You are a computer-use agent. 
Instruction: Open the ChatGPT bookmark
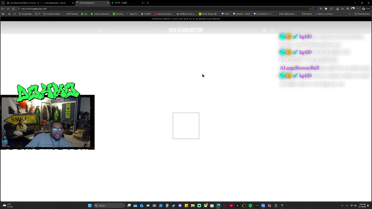[x=146, y=14]
